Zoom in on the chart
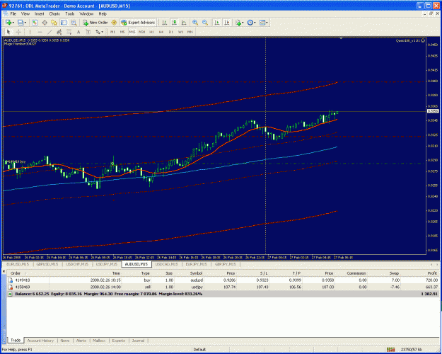Image resolution: width=442 pixels, height=354 pixels. (x=195, y=23)
